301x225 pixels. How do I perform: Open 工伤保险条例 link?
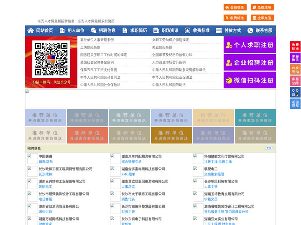pos(90,47)
